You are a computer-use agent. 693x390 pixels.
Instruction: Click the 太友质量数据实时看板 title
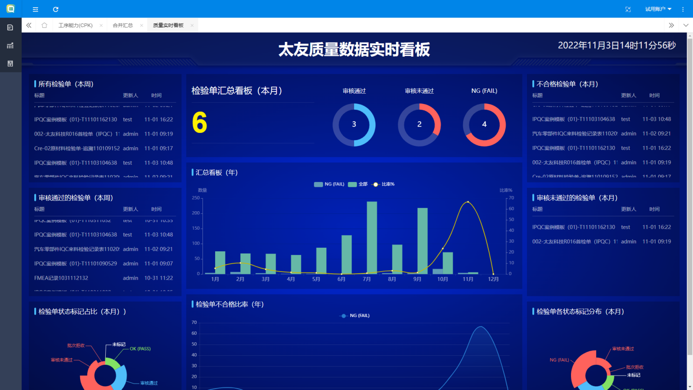coord(354,49)
